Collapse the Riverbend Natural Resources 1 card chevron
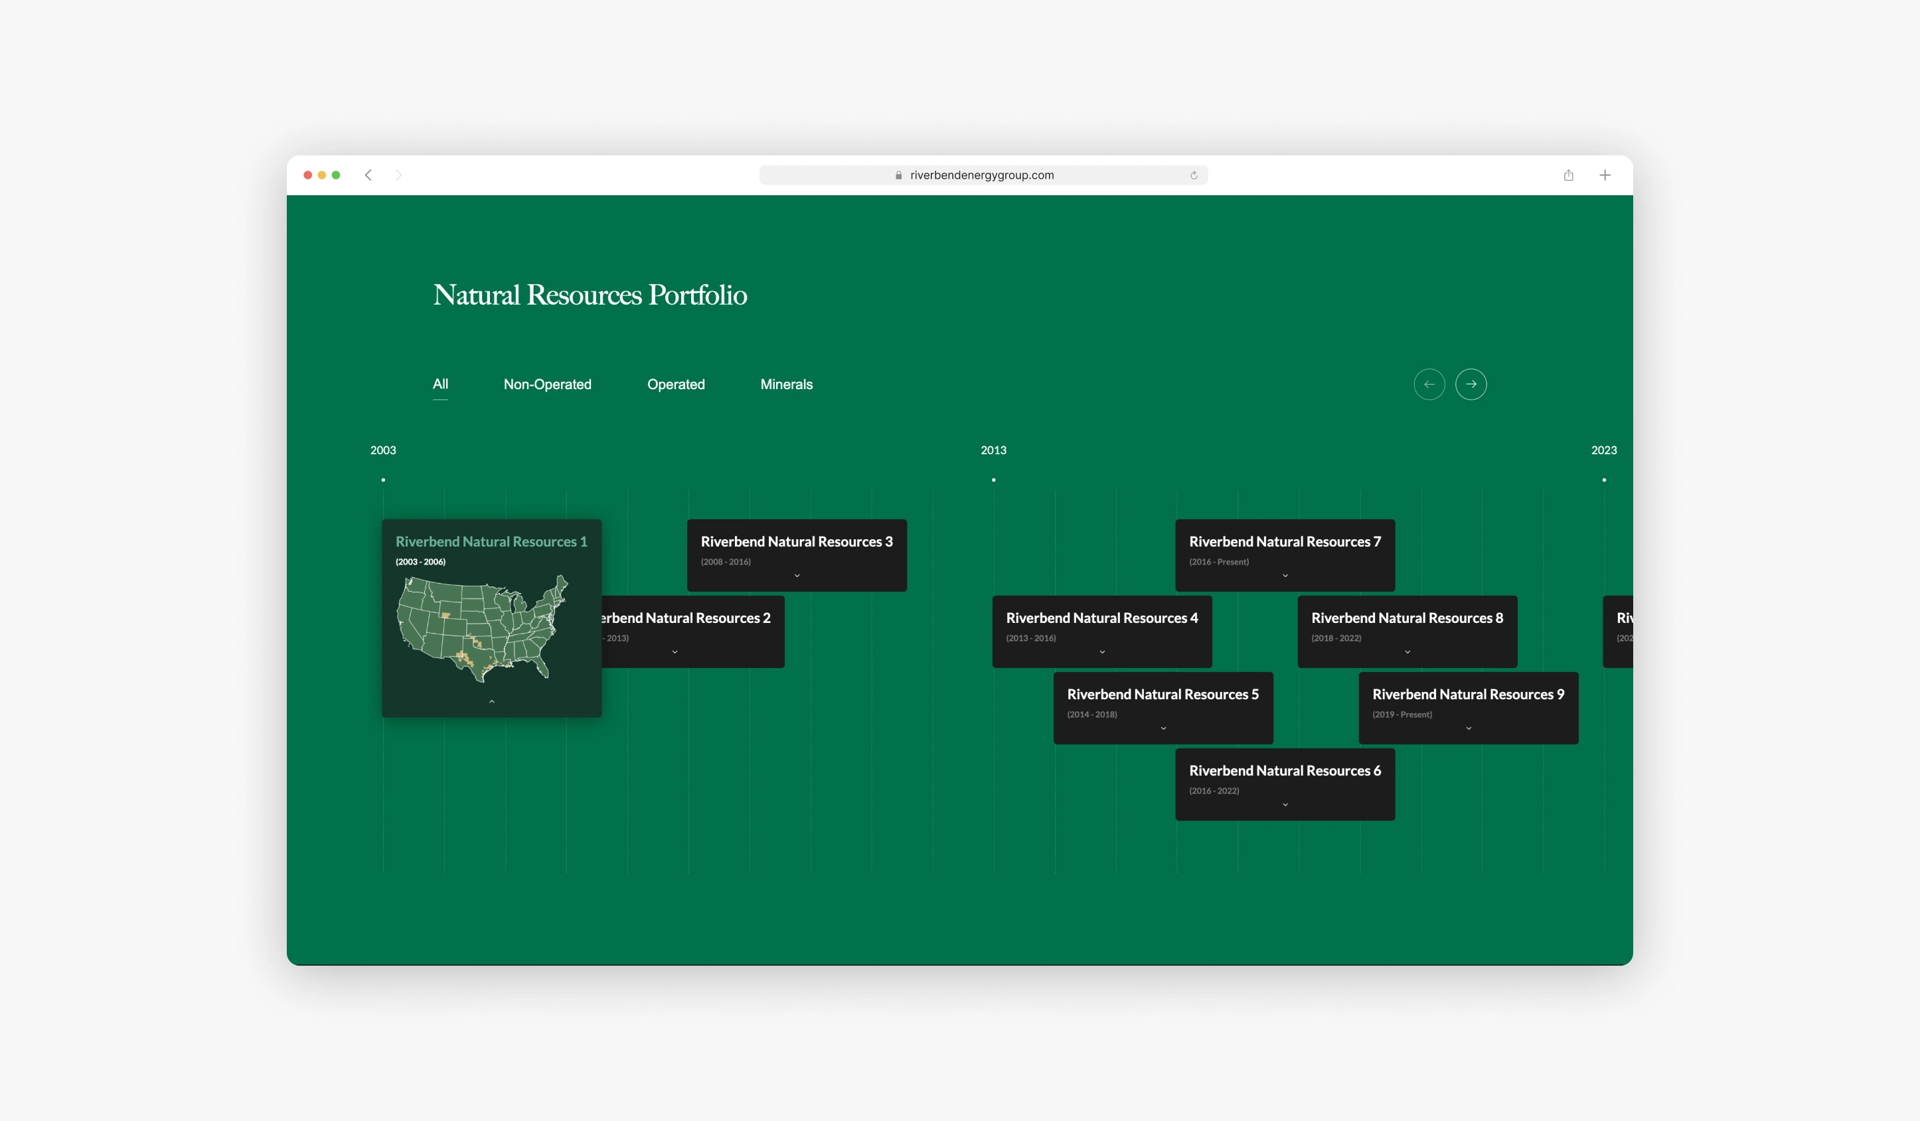 click(491, 701)
